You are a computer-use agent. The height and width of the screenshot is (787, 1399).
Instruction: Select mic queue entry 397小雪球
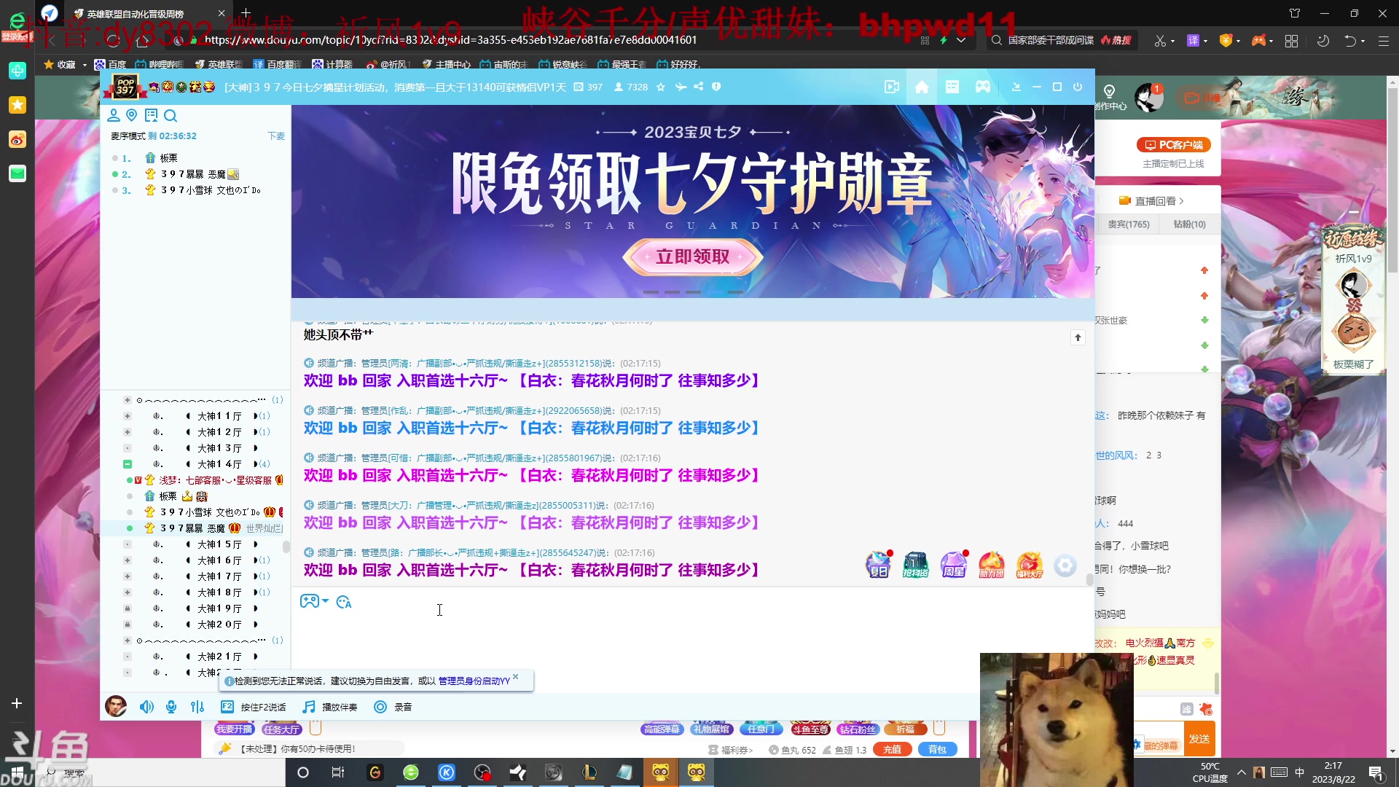(x=195, y=190)
